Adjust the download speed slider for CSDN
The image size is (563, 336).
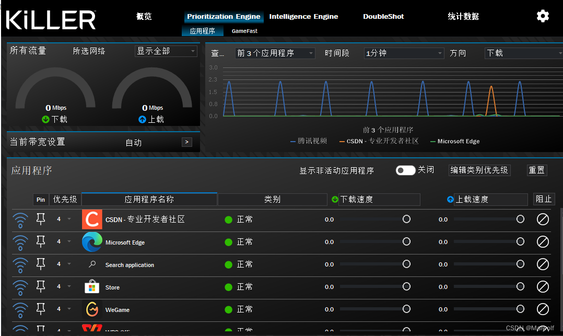406,219
